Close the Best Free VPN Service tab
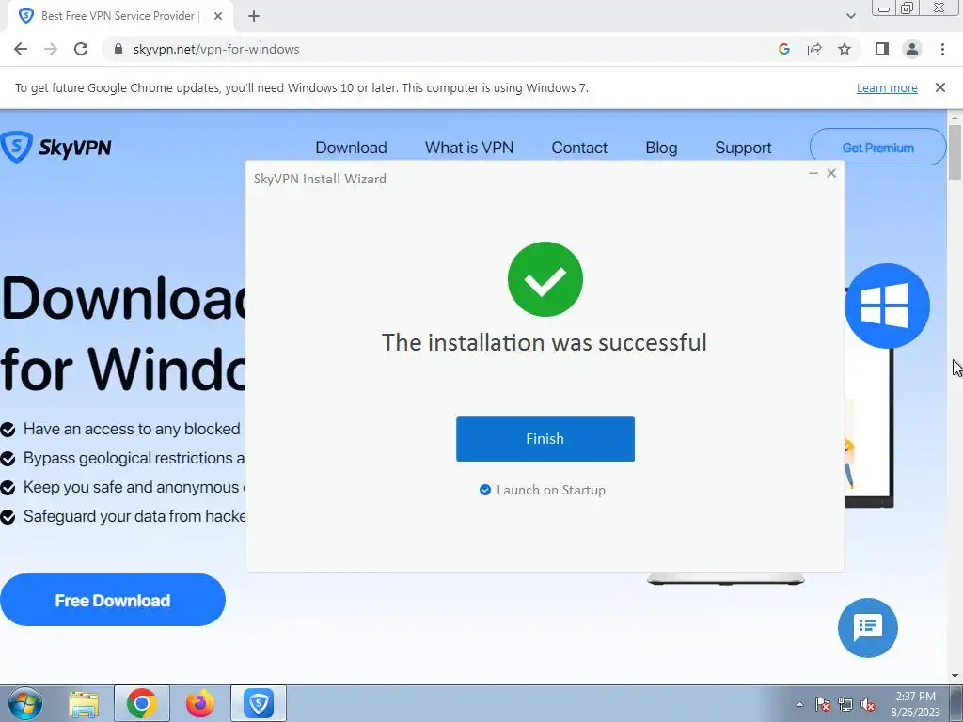963x722 pixels. tap(218, 16)
